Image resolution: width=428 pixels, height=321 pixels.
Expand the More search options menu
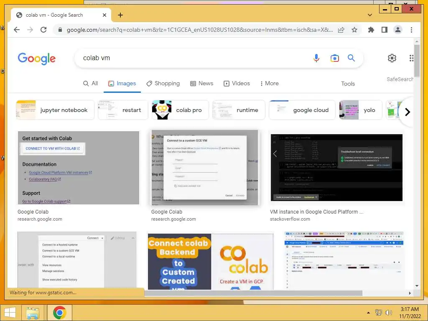click(270, 84)
